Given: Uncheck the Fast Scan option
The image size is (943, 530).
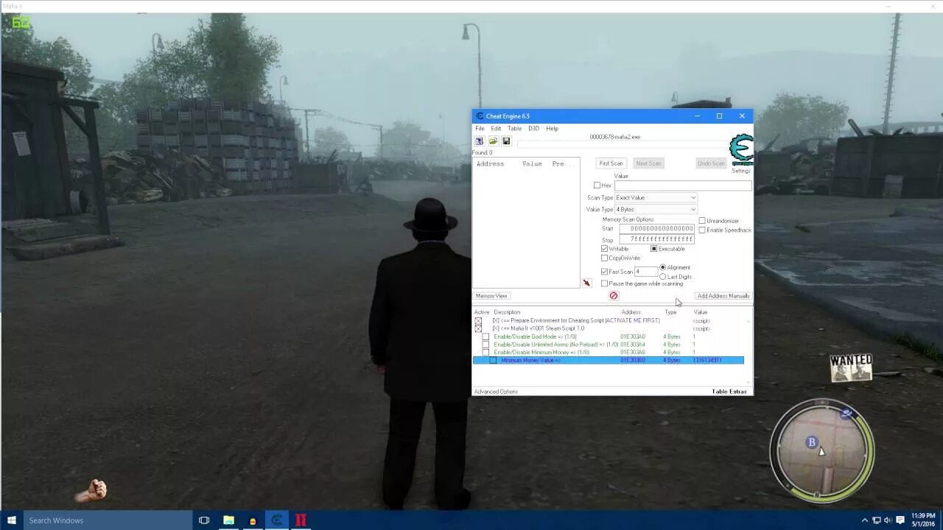Looking at the screenshot, I should click(x=605, y=272).
